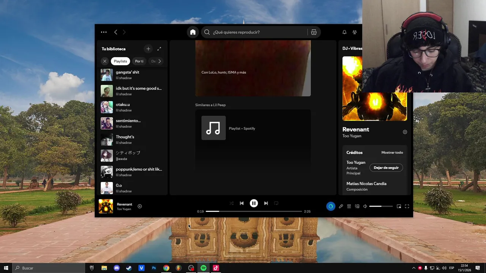Viewport: 486px width, 273px height.
Task: Adjust the volume slider
Action: click(x=381, y=206)
